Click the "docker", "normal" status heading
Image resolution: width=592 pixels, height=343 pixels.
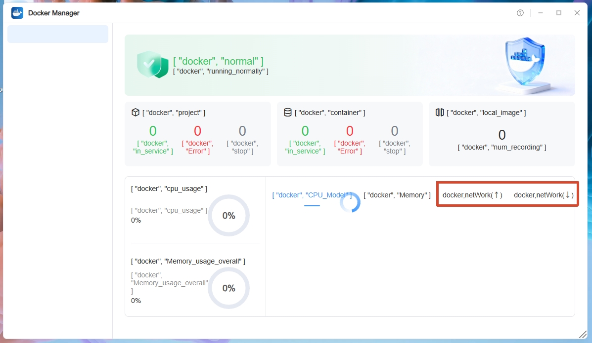[218, 61]
